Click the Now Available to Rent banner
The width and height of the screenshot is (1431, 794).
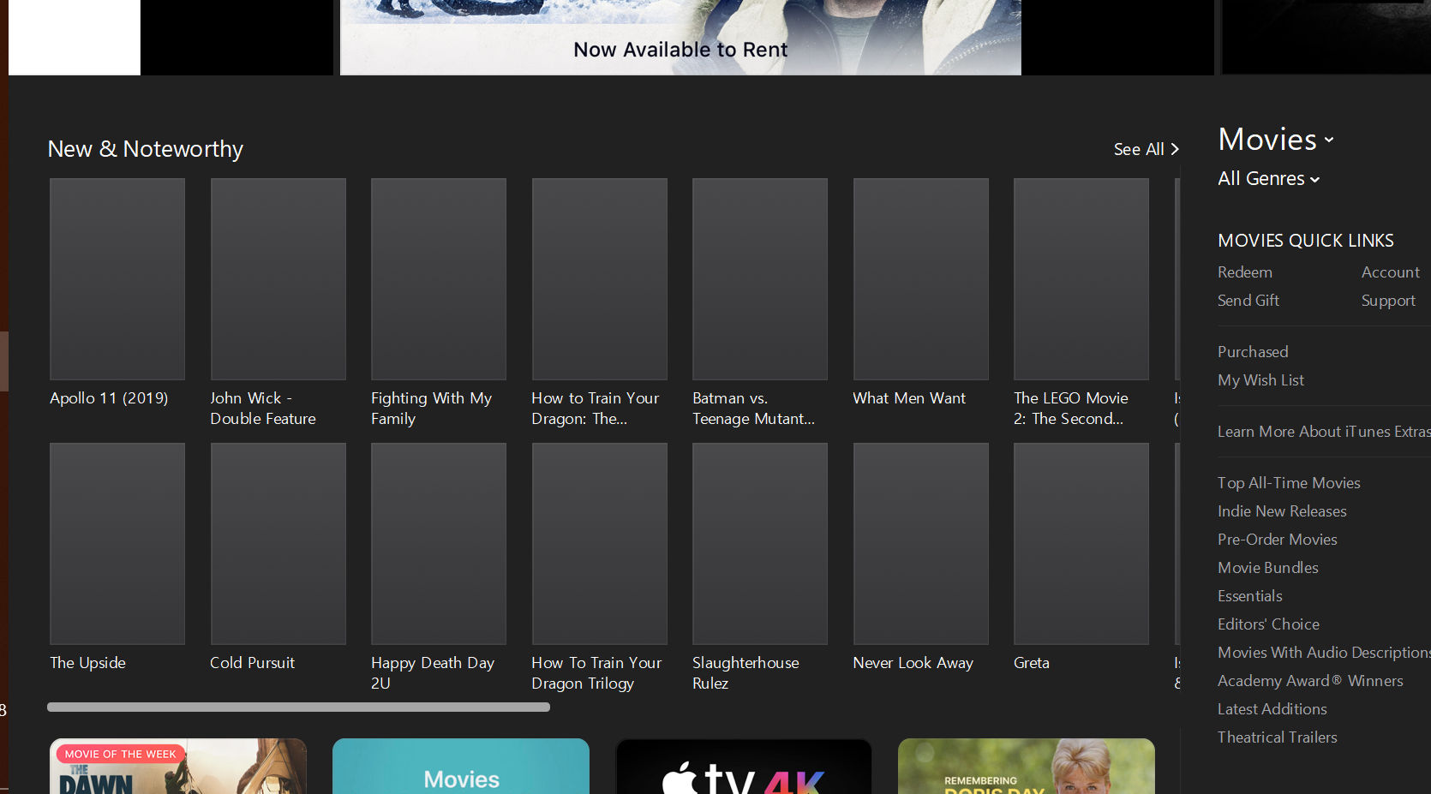pyautogui.click(x=680, y=38)
